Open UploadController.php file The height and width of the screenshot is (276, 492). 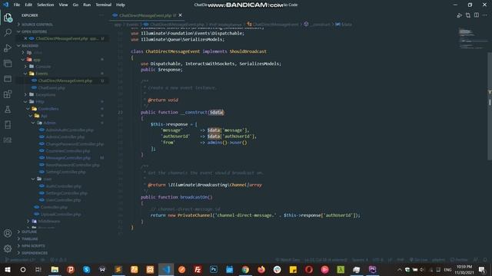pos(61,215)
